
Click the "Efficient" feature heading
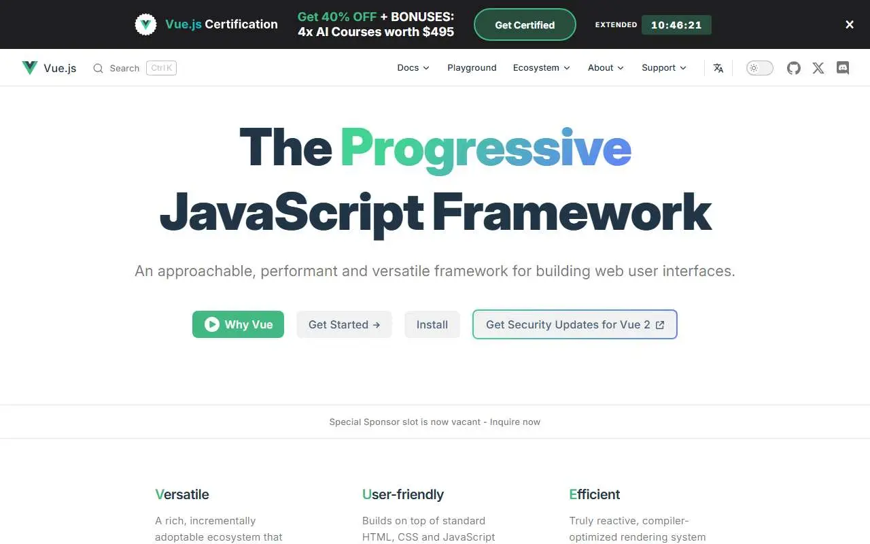(x=595, y=494)
